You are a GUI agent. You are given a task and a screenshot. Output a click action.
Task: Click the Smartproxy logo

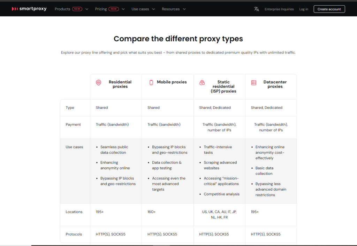click(x=29, y=9)
